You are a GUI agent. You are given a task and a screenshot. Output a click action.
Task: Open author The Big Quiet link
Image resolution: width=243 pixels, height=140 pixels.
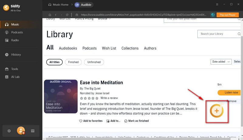pyautogui.click(x=92, y=89)
